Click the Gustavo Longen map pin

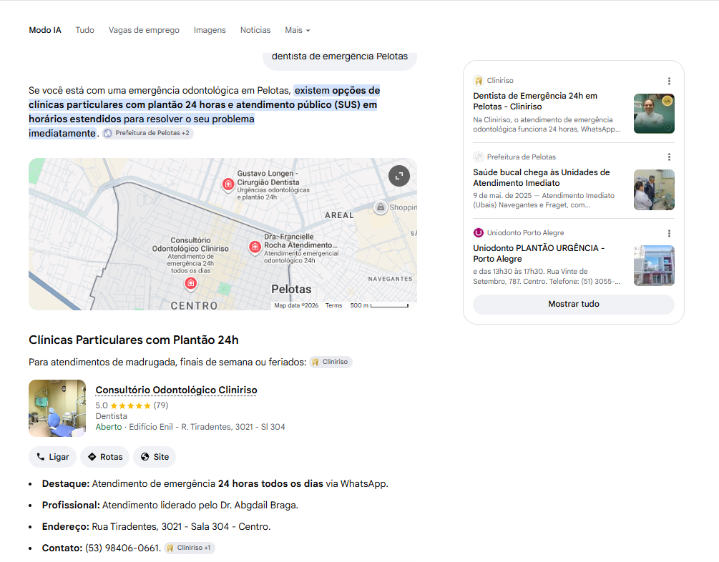pyautogui.click(x=228, y=184)
